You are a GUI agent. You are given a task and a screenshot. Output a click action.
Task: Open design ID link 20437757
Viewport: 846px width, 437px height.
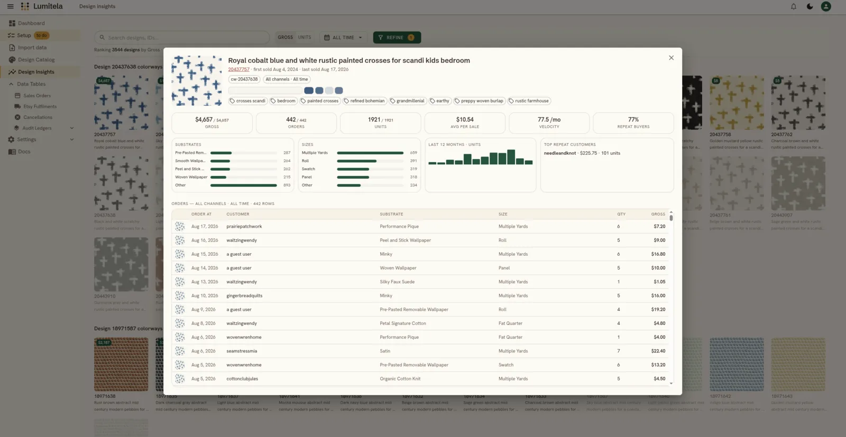tap(238, 69)
